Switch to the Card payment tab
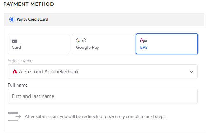 38,44
